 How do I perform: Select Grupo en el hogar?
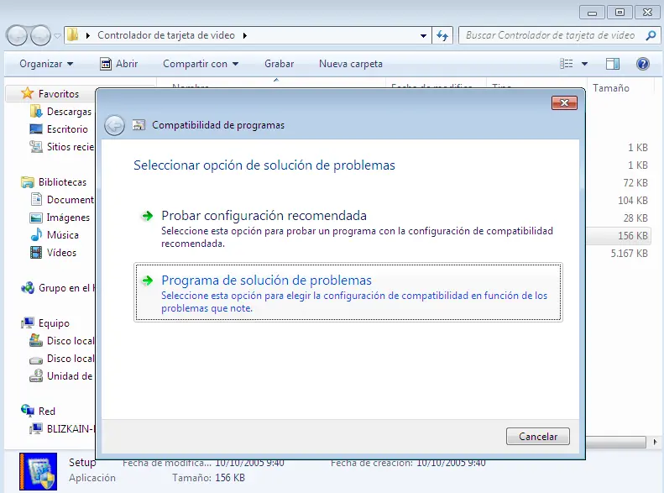point(58,288)
